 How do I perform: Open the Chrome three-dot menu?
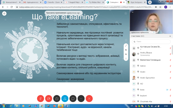pos(170,7)
